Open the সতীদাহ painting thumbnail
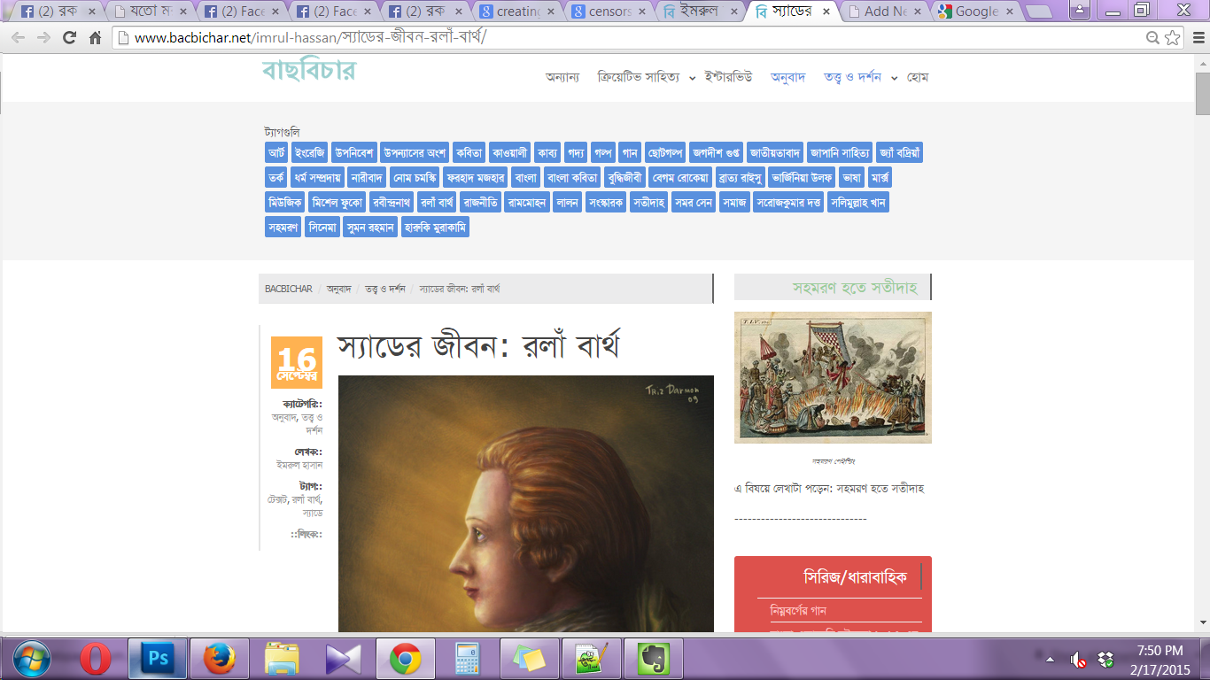This screenshot has height=680, width=1210. pos(833,377)
